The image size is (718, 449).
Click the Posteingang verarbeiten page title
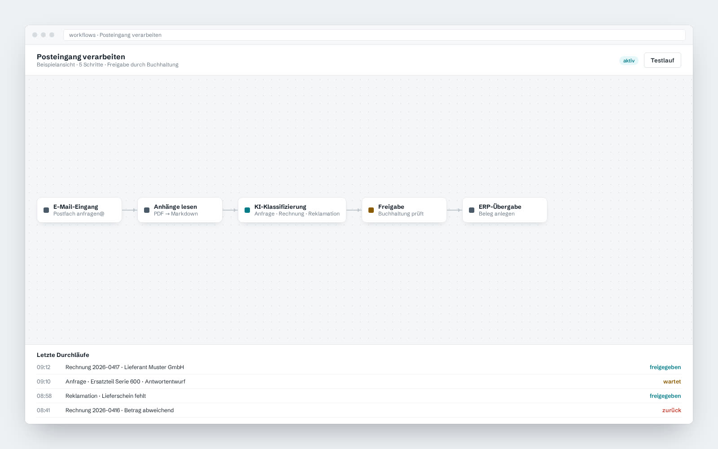coord(81,57)
